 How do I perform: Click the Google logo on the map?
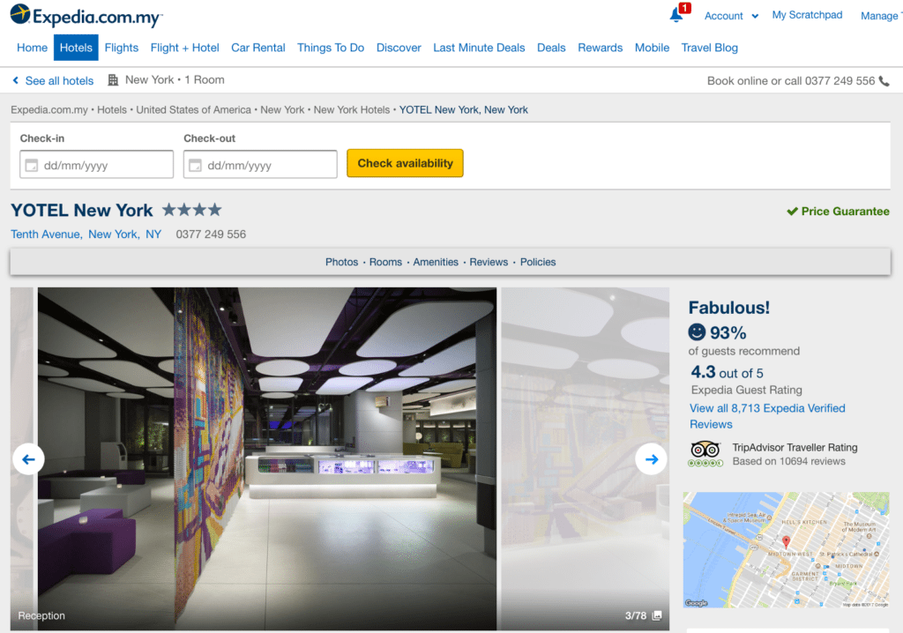[696, 603]
